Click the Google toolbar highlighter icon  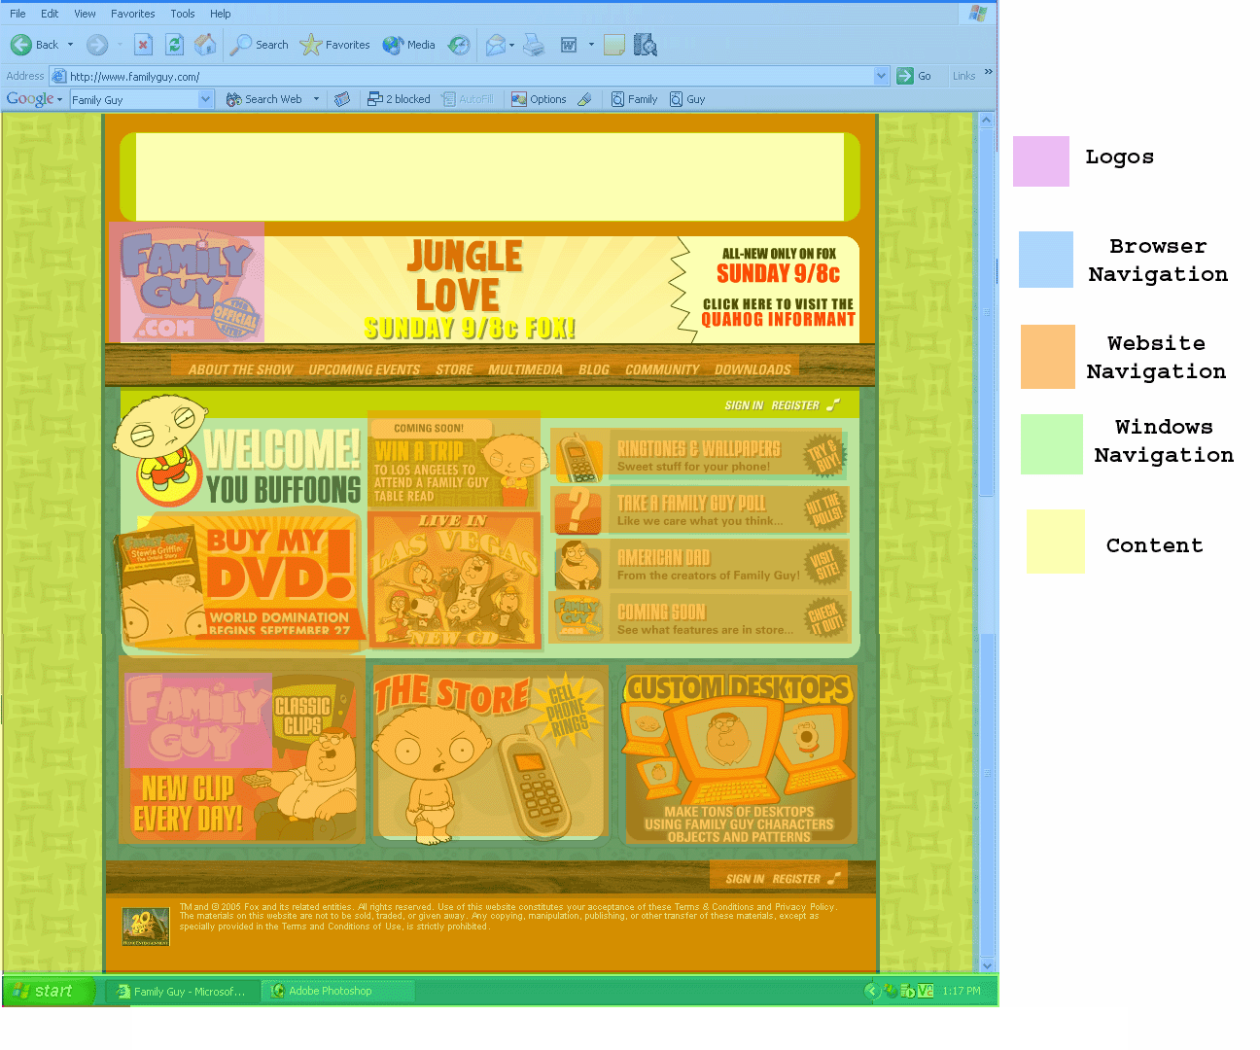(584, 99)
